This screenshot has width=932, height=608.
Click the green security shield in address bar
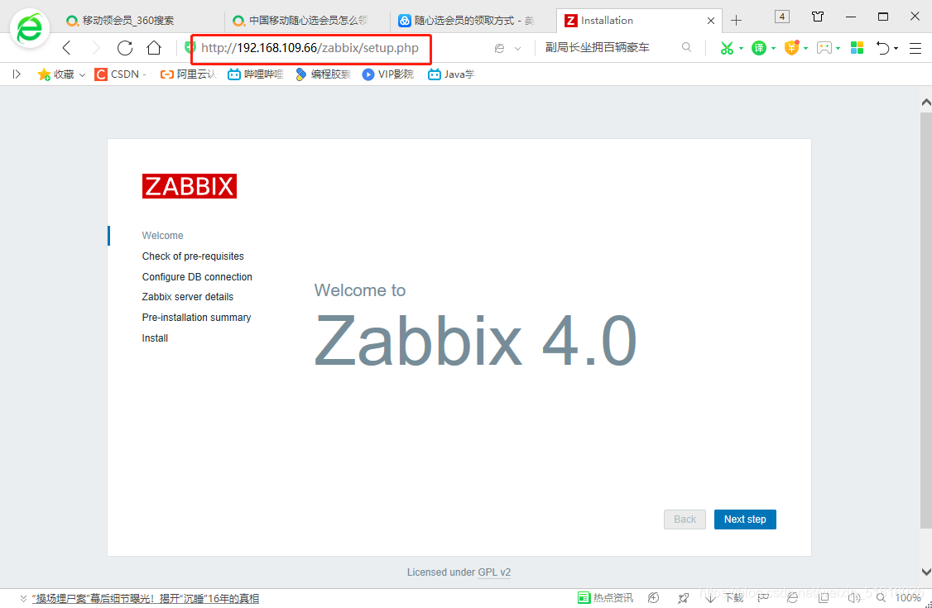pyautogui.click(x=190, y=48)
